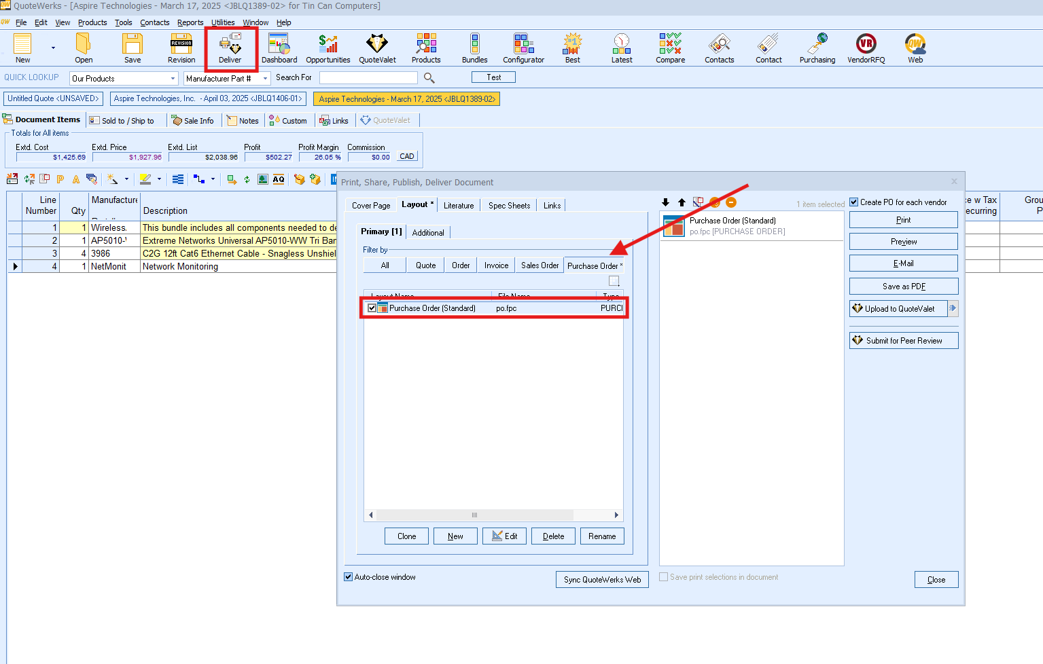1043x664 pixels.
Task: Click the Latest pricing icon
Action: coord(622,48)
